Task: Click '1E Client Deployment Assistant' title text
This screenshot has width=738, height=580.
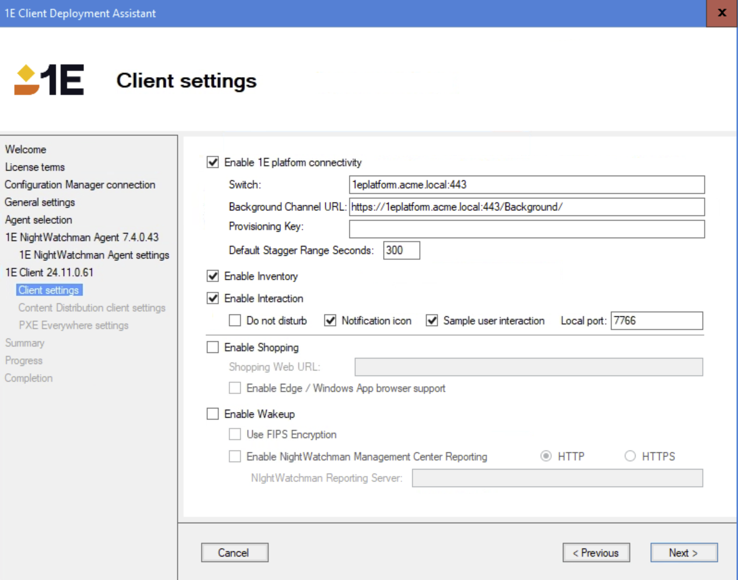Action: 80,13
